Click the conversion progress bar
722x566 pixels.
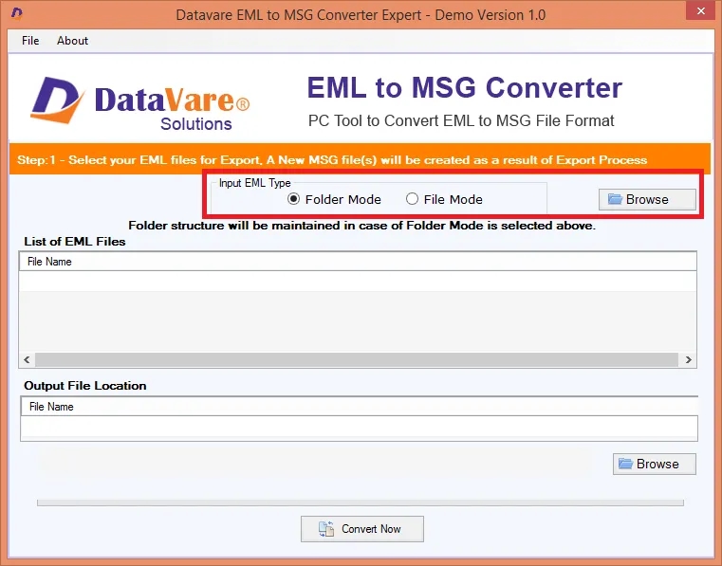[361, 502]
